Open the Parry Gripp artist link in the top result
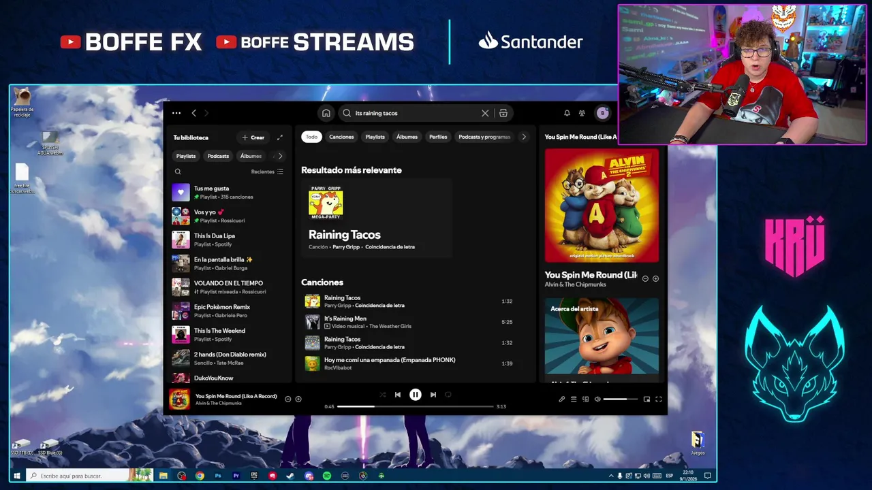The width and height of the screenshot is (872, 490). (346, 247)
